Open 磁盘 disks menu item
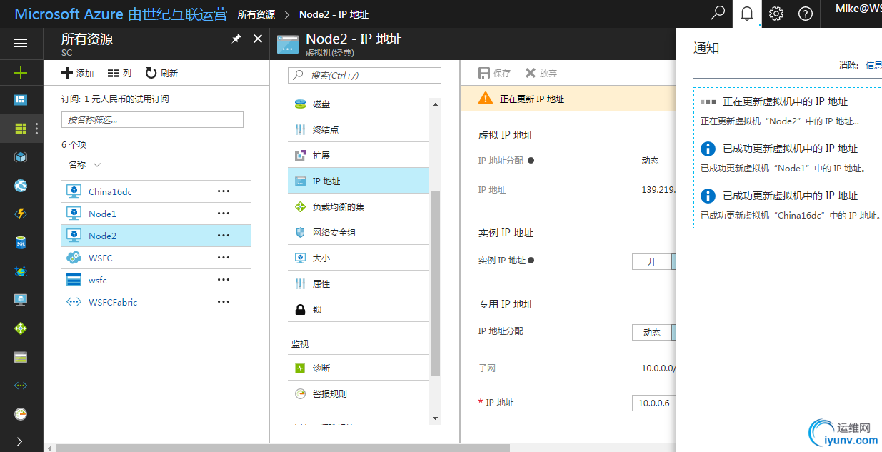882x452 pixels. (359, 104)
